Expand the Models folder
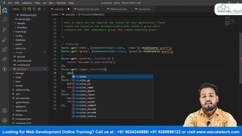The height and width of the screenshot is (136, 242). pos(21,23)
